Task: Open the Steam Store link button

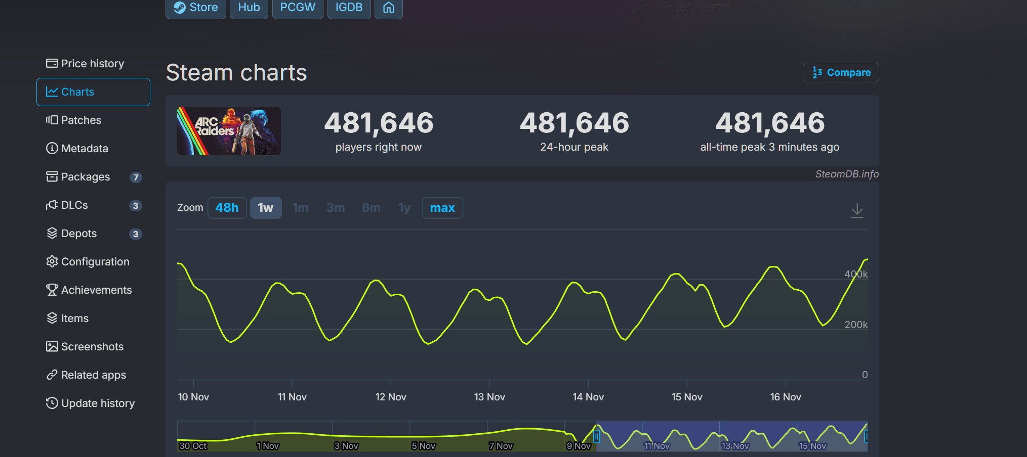Action: [x=196, y=8]
